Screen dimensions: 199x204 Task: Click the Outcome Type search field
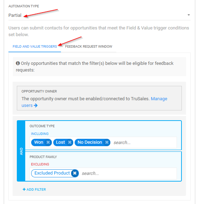point(144,143)
